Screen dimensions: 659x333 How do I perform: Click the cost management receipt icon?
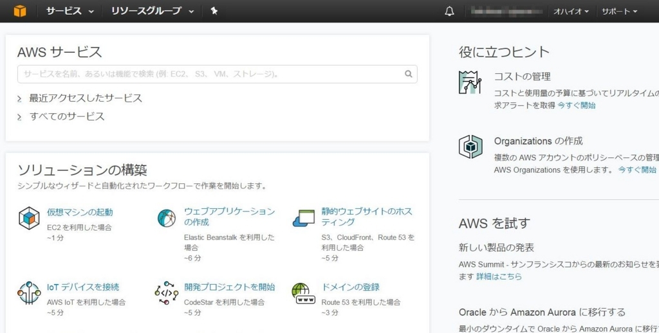[470, 82]
